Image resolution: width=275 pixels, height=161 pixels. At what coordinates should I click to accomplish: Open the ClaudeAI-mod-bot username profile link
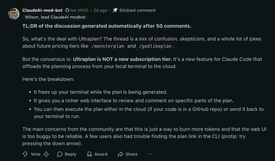[x=42, y=10]
